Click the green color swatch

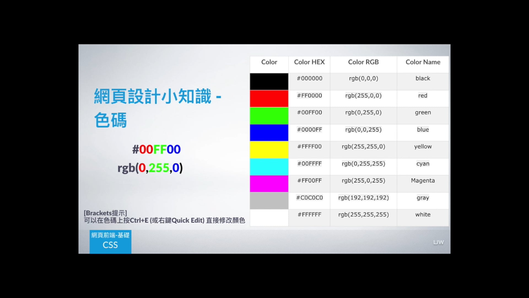269,115
